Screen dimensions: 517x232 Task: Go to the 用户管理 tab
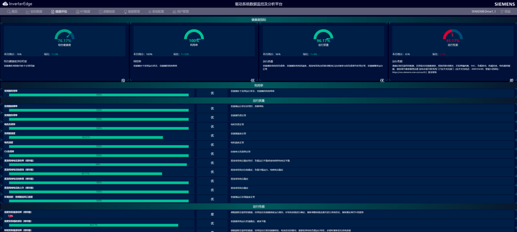click(180, 11)
